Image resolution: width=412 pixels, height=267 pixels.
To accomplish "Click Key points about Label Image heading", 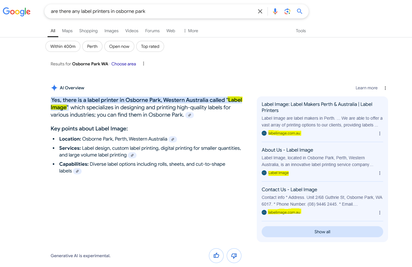I will pyautogui.click(x=89, y=129).
